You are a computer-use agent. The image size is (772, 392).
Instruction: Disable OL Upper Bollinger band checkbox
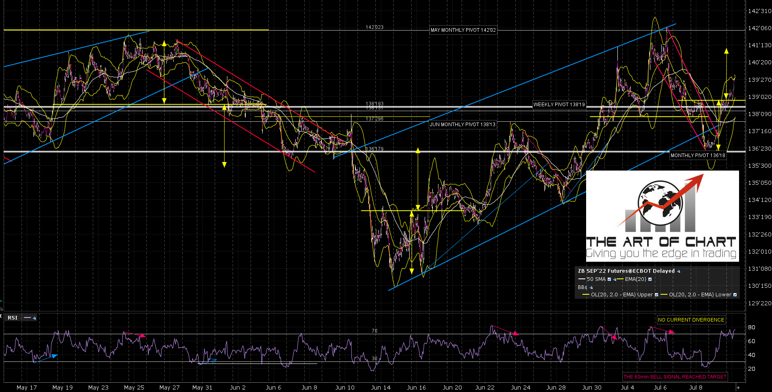click(x=656, y=295)
